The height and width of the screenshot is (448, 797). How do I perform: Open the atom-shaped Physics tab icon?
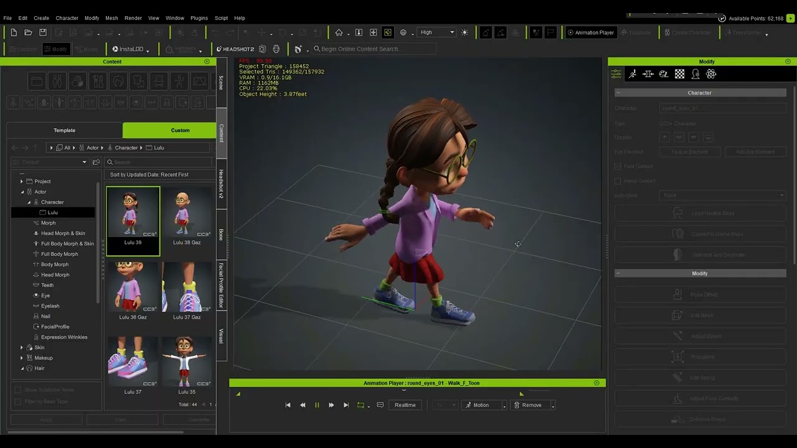pyautogui.click(x=711, y=74)
